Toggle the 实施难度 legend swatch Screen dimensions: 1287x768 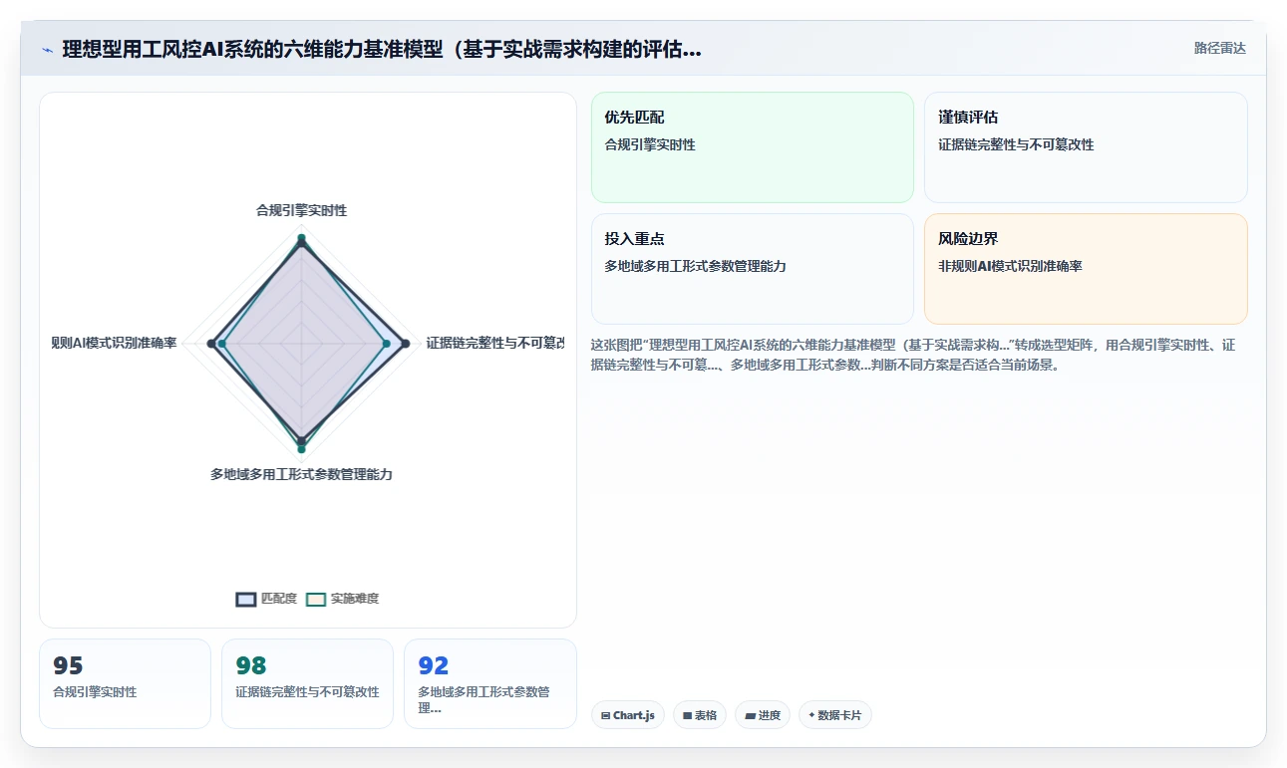click(316, 599)
